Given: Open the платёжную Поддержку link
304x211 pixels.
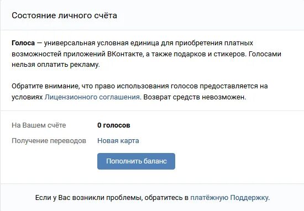Looking at the screenshot, I should 229,198.
